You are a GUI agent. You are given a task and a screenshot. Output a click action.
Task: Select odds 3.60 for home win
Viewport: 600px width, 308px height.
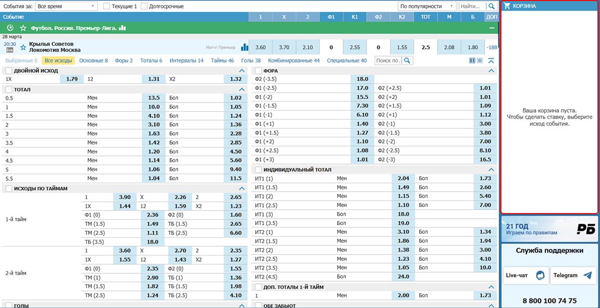point(260,47)
